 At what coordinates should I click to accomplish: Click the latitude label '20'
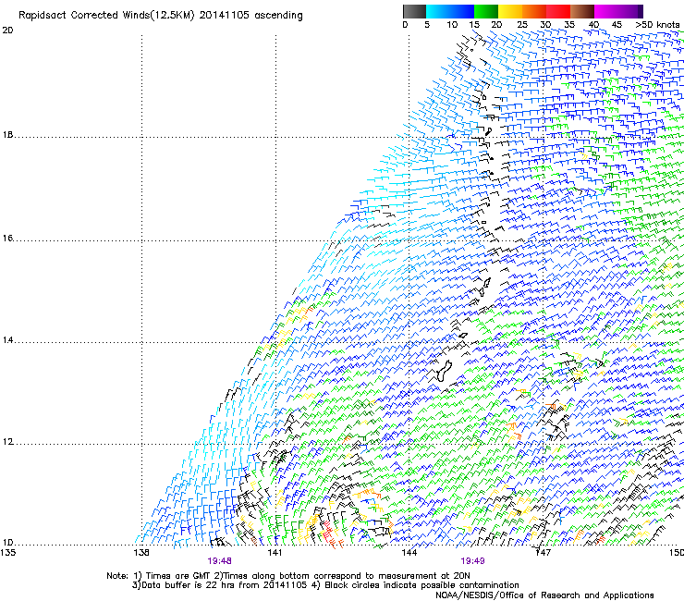click(7, 31)
